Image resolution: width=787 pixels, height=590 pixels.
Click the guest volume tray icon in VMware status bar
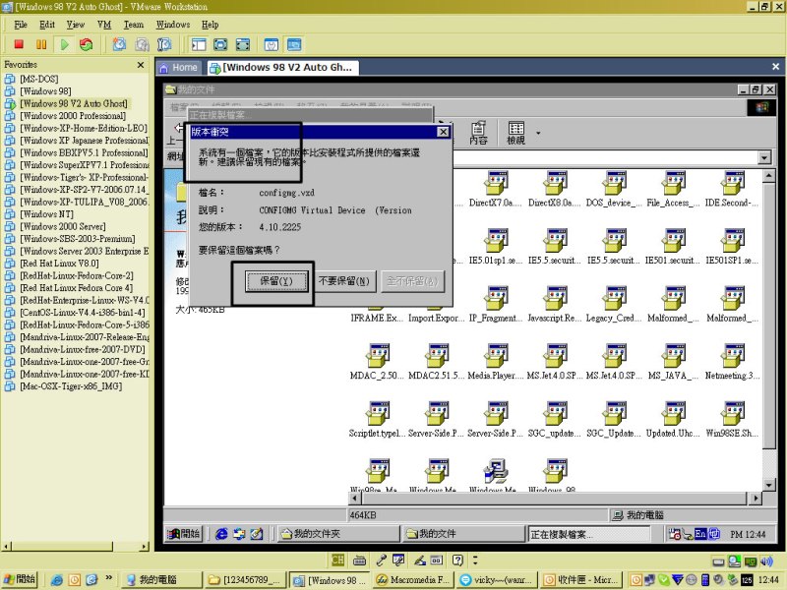tap(766, 561)
